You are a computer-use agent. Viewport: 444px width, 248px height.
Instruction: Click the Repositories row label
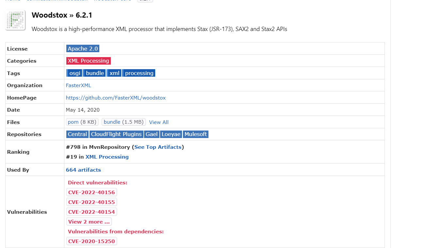[x=24, y=134]
